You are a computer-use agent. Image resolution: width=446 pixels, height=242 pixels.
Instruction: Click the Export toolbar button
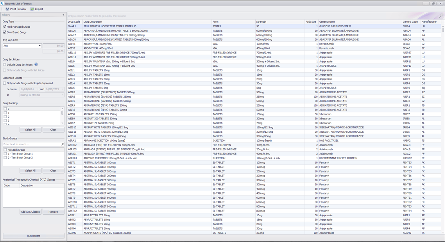pyautogui.click(x=37, y=9)
